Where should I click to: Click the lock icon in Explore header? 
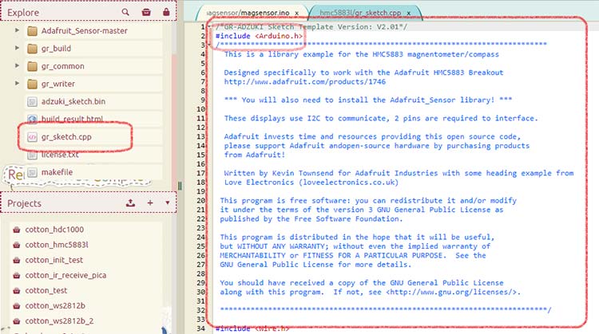[166, 12]
